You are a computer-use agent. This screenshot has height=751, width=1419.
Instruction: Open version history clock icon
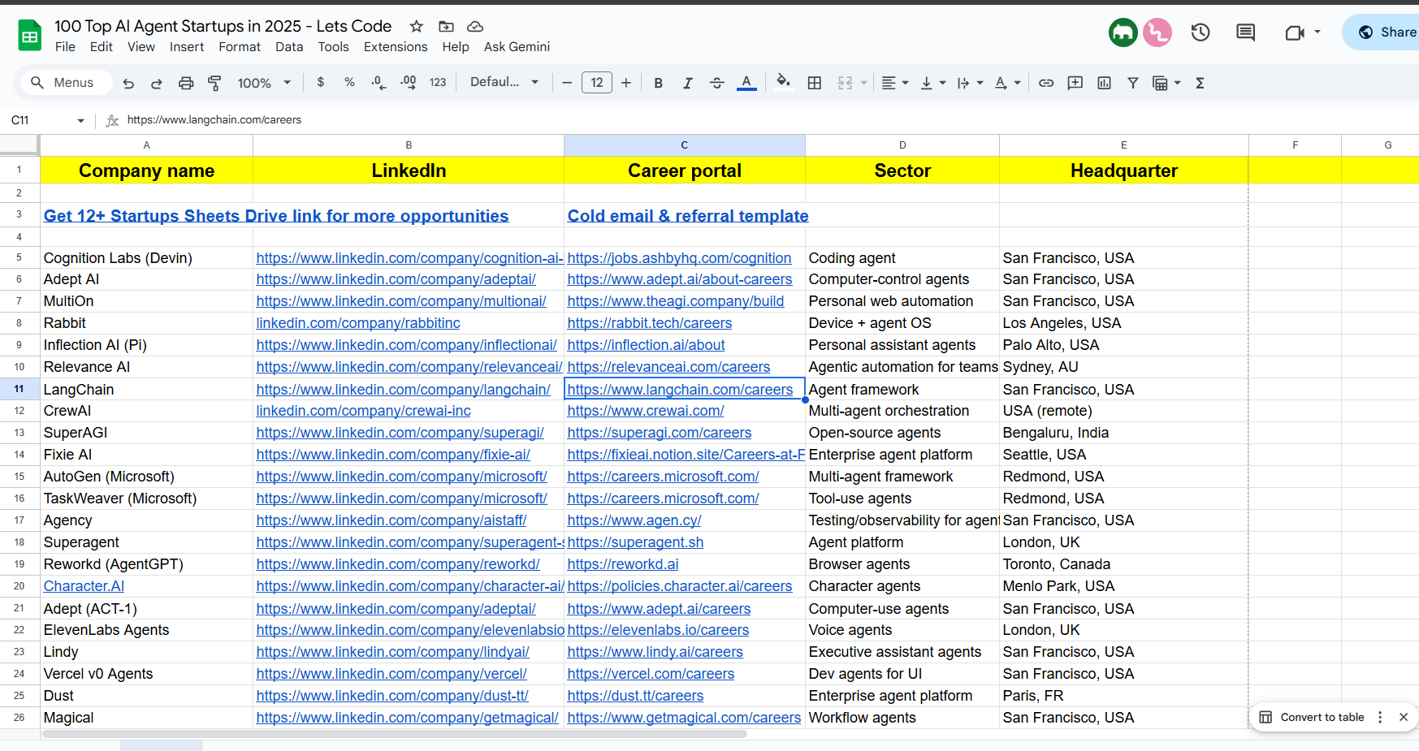[1201, 32]
